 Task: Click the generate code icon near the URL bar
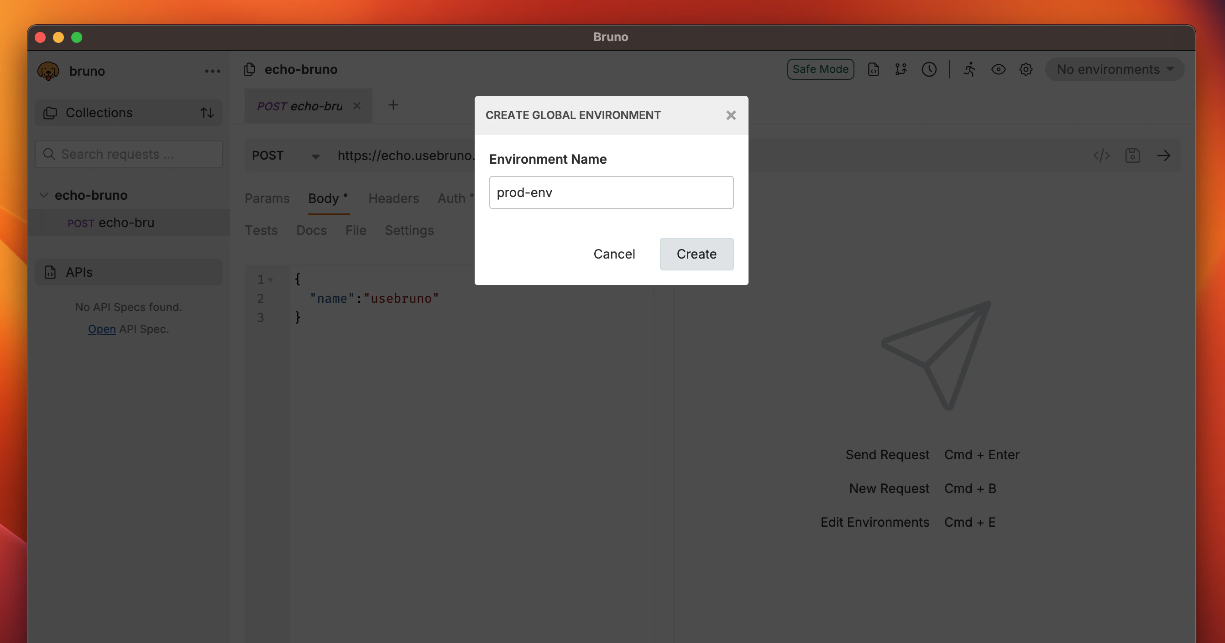[x=1102, y=156]
